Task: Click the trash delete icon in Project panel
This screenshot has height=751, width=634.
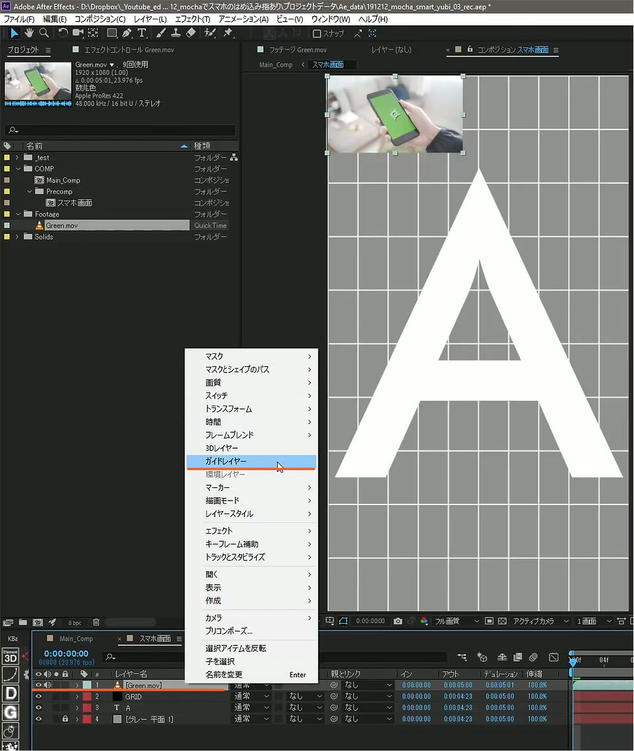Action: click(x=96, y=622)
